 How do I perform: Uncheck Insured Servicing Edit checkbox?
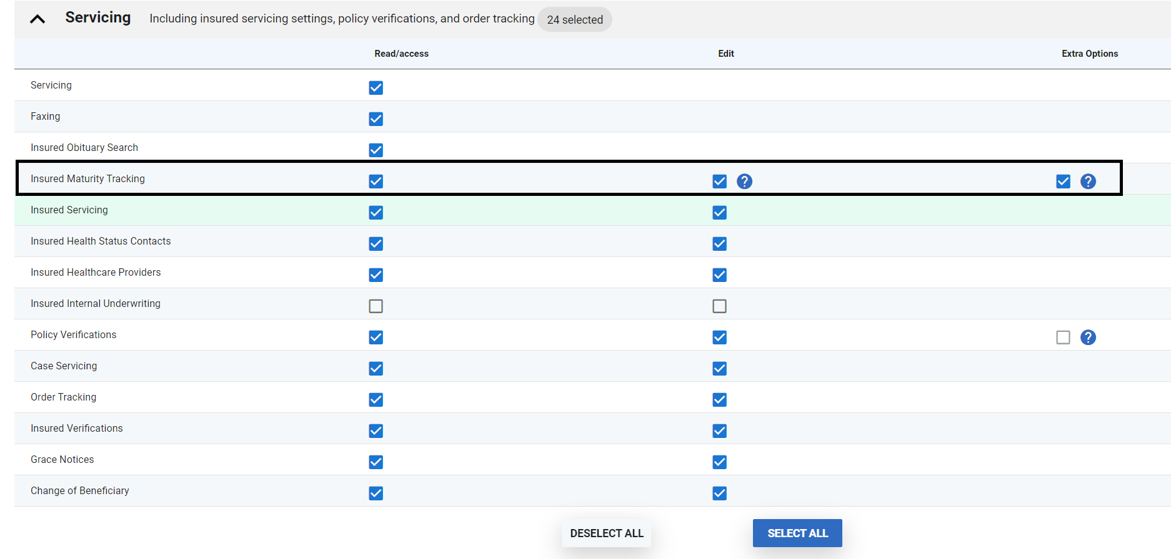click(x=719, y=213)
